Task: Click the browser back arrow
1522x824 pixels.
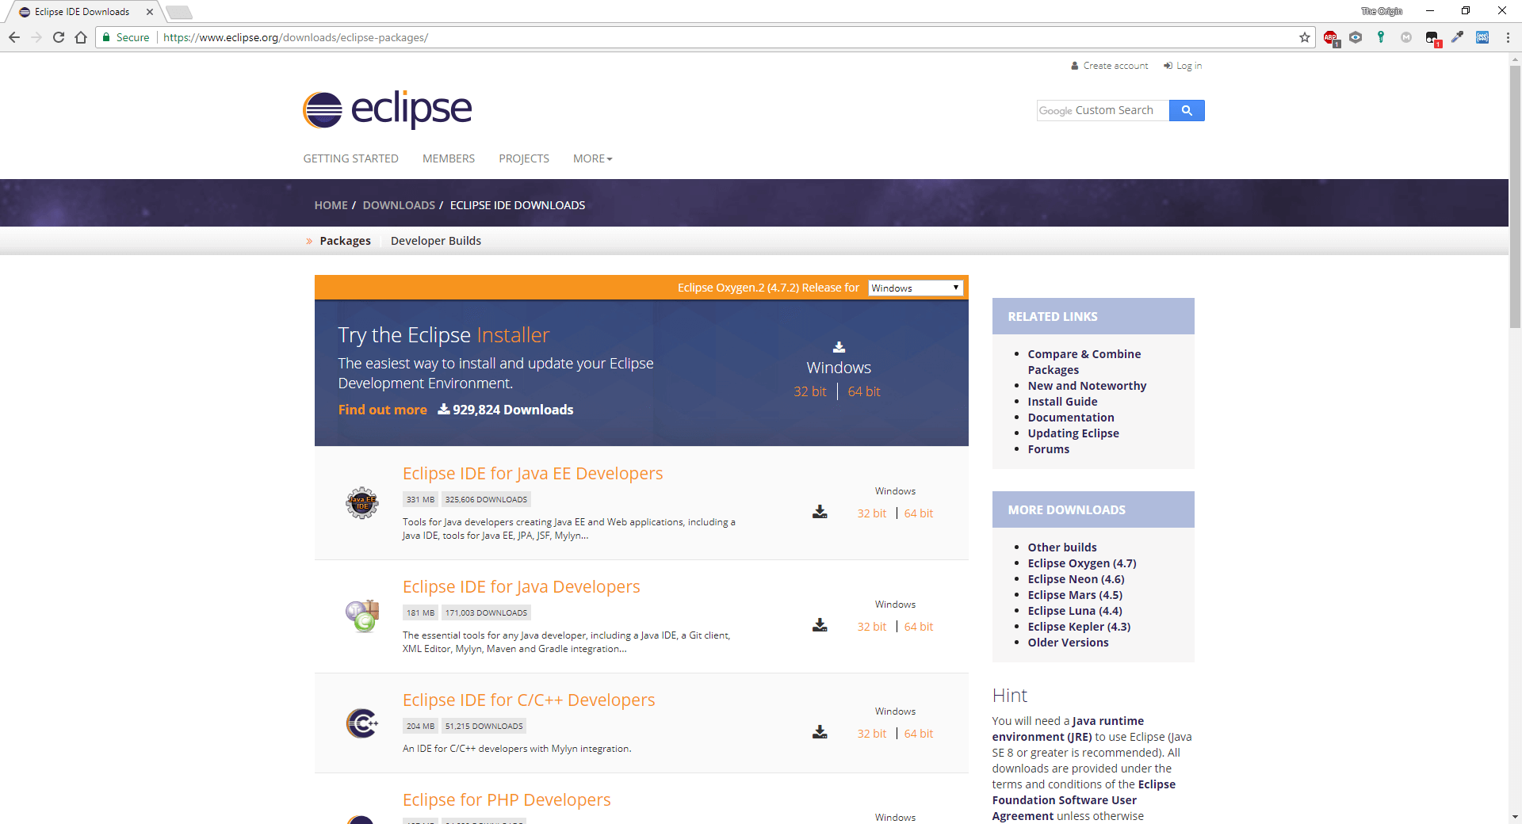Action: coord(14,37)
